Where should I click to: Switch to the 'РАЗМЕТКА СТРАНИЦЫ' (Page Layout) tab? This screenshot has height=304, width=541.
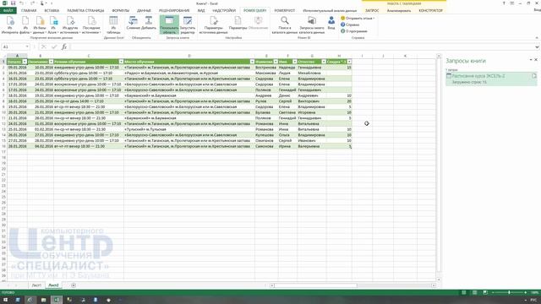click(x=85, y=11)
